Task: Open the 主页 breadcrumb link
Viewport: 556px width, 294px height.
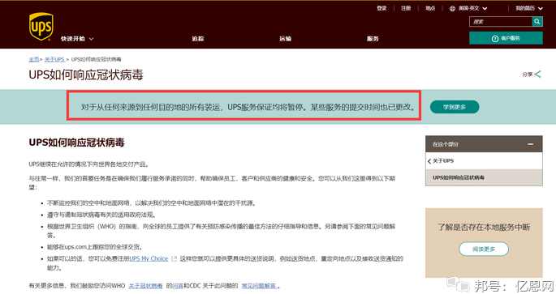Action: tap(34, 59)
